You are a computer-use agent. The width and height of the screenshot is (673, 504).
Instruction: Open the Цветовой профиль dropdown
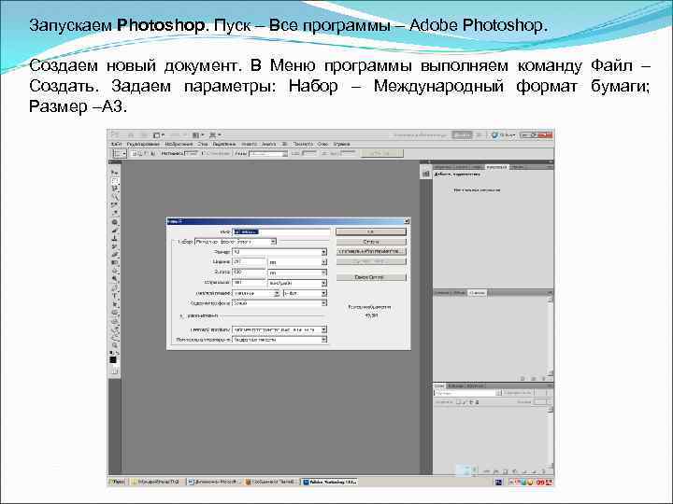pos(279,329)
